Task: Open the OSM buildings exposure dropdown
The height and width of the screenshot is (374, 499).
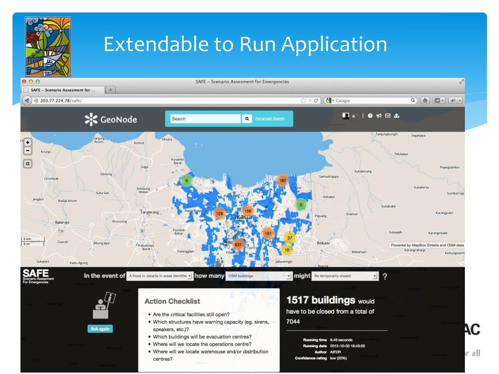Action: point(259,276)
